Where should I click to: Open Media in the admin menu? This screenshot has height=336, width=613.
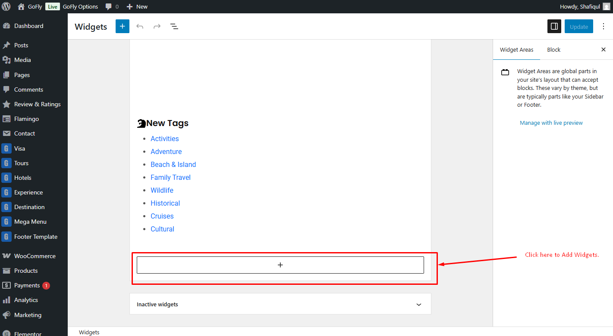pos(34,60)
